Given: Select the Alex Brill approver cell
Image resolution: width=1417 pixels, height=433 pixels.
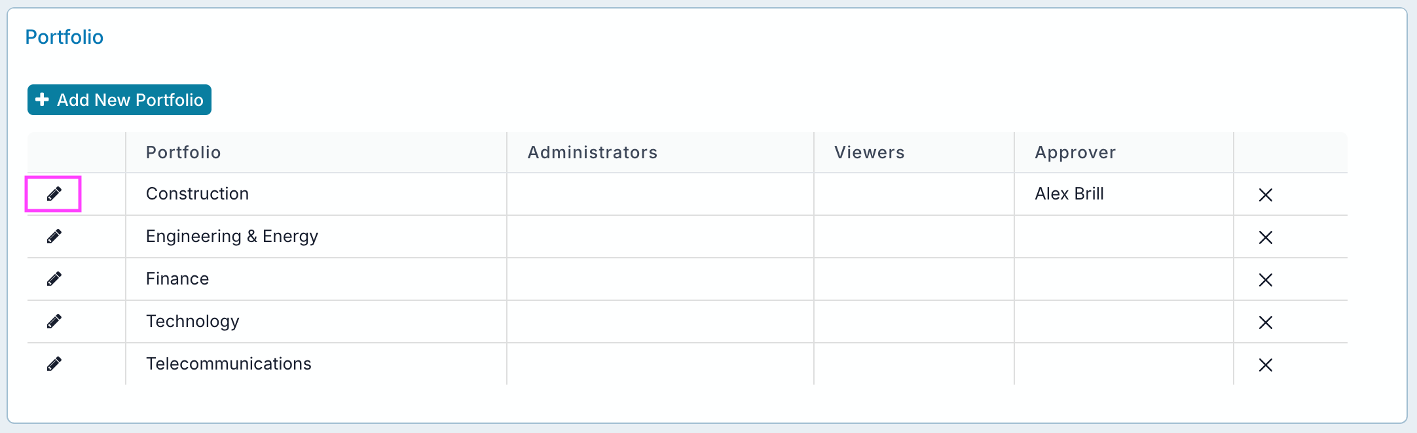Looking at the screenshot, I should [x=1069, y=194].
